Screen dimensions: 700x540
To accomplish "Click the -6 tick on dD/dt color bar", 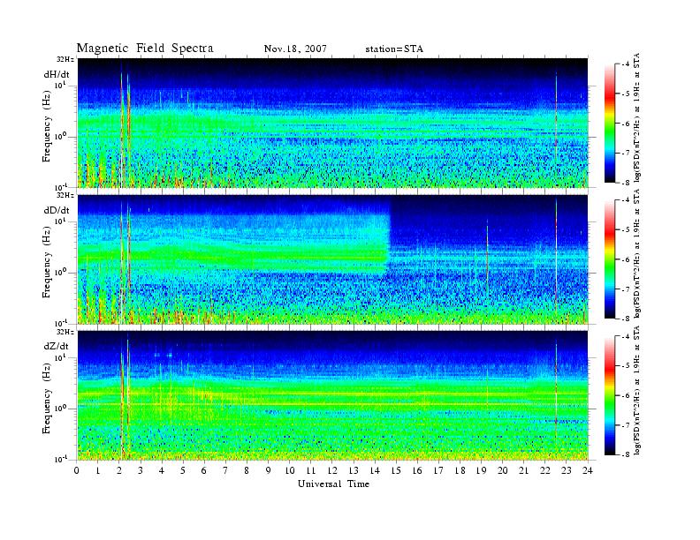I will coord(626,259).
